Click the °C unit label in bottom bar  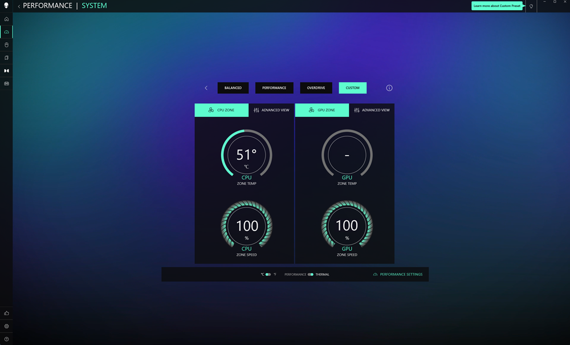click(262, 274)
